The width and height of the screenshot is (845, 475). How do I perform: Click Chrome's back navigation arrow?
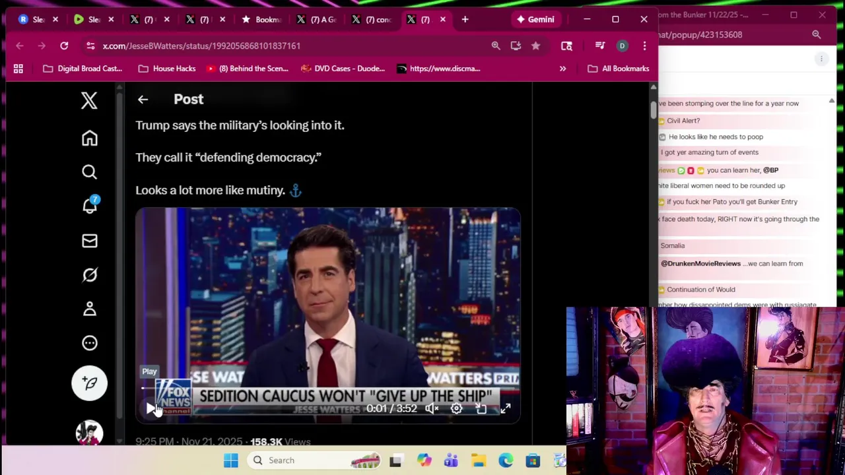(20, 46)
